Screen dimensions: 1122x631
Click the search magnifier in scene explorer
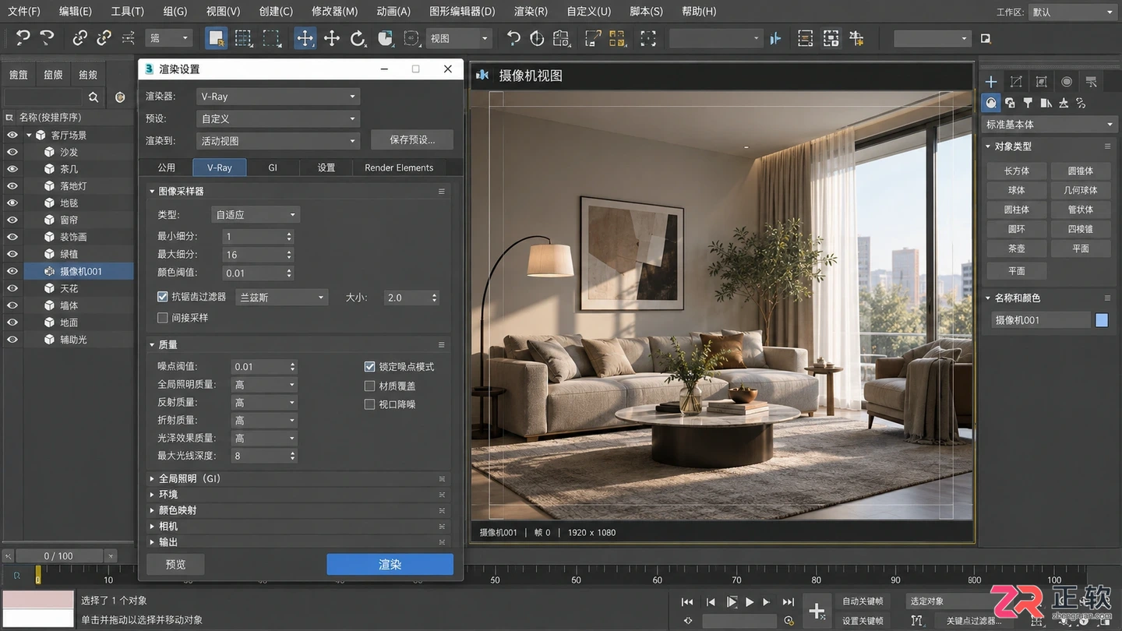click(93, 97)
